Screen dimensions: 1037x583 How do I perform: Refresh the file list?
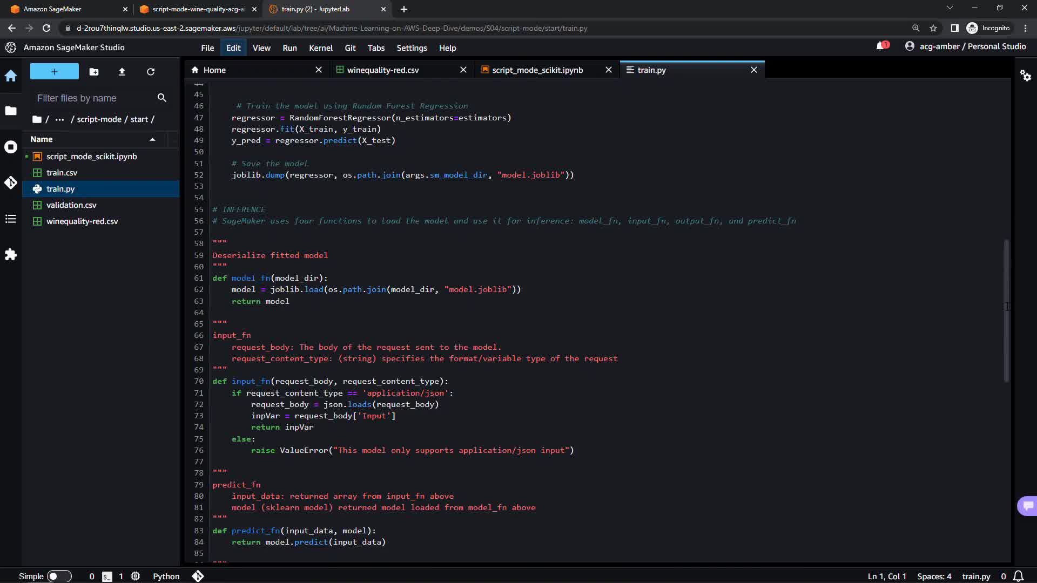pos(151,72)
